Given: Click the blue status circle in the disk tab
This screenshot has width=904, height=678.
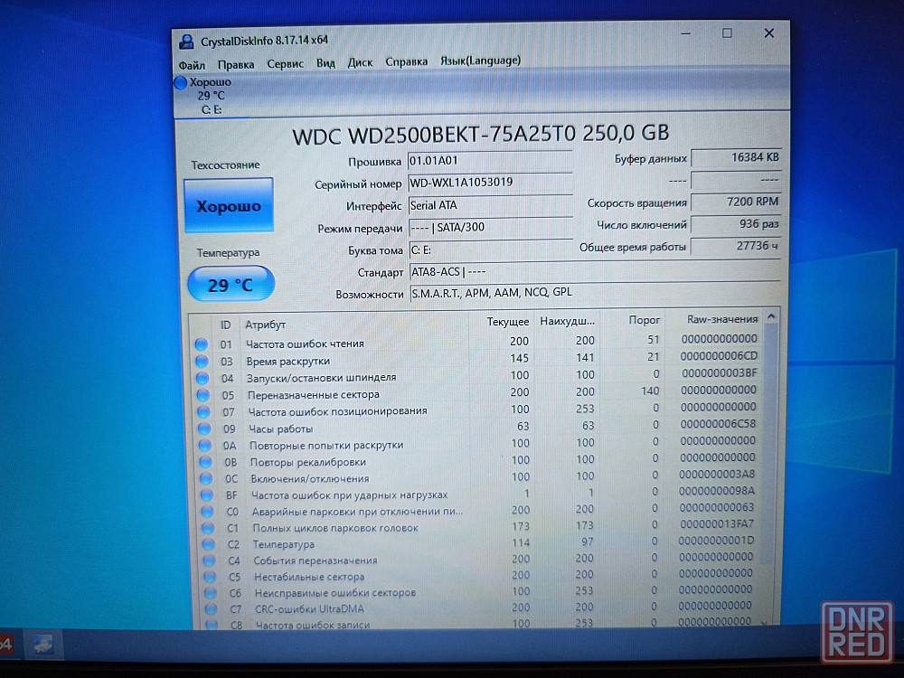Looking at the screenshot, I should [x=181, y=83].
